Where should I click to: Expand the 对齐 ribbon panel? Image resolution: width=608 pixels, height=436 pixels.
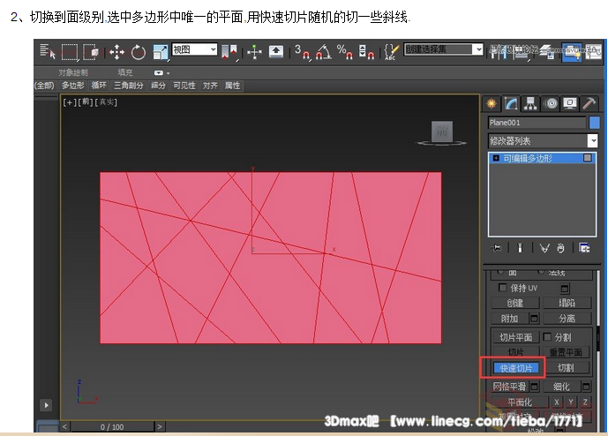tap(210, 86)
